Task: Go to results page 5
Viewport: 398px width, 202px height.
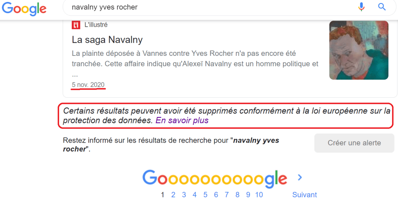Action: click(205, 195)
